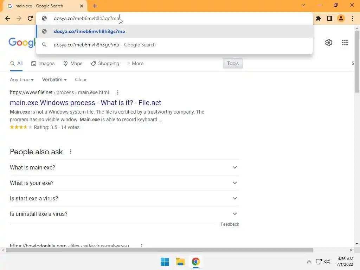Click the vertical scrollbar thumb

click(x=357, y=62)
